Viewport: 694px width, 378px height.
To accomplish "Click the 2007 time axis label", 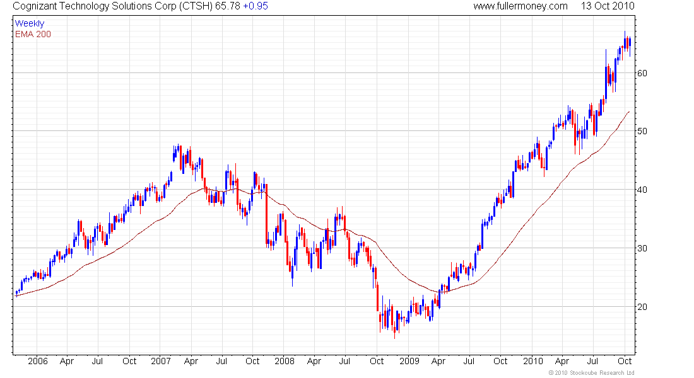I will coord(161,361).
